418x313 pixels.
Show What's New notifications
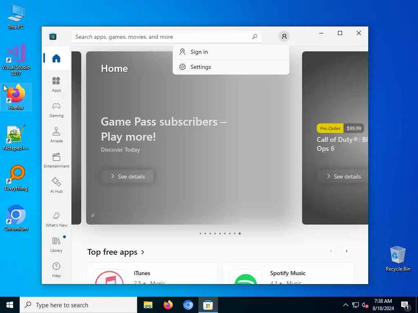coord(56,219)
